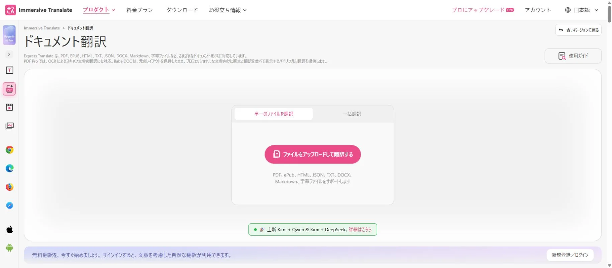Screen dimensions: 612x268
Task: Click ファイルをアップロードして翻訳する button
Action: 313,154
